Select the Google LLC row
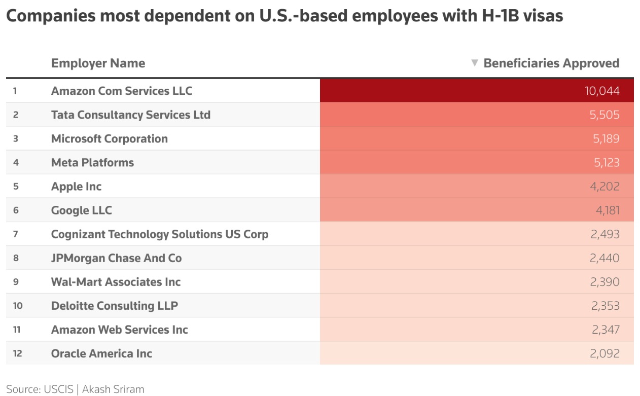Image resolution: width=640 pixels, height=396 pixels. click(320, 210)
